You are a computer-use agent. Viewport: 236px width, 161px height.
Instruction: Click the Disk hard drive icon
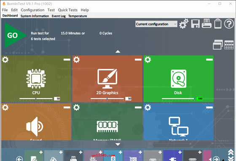point(179,79)
